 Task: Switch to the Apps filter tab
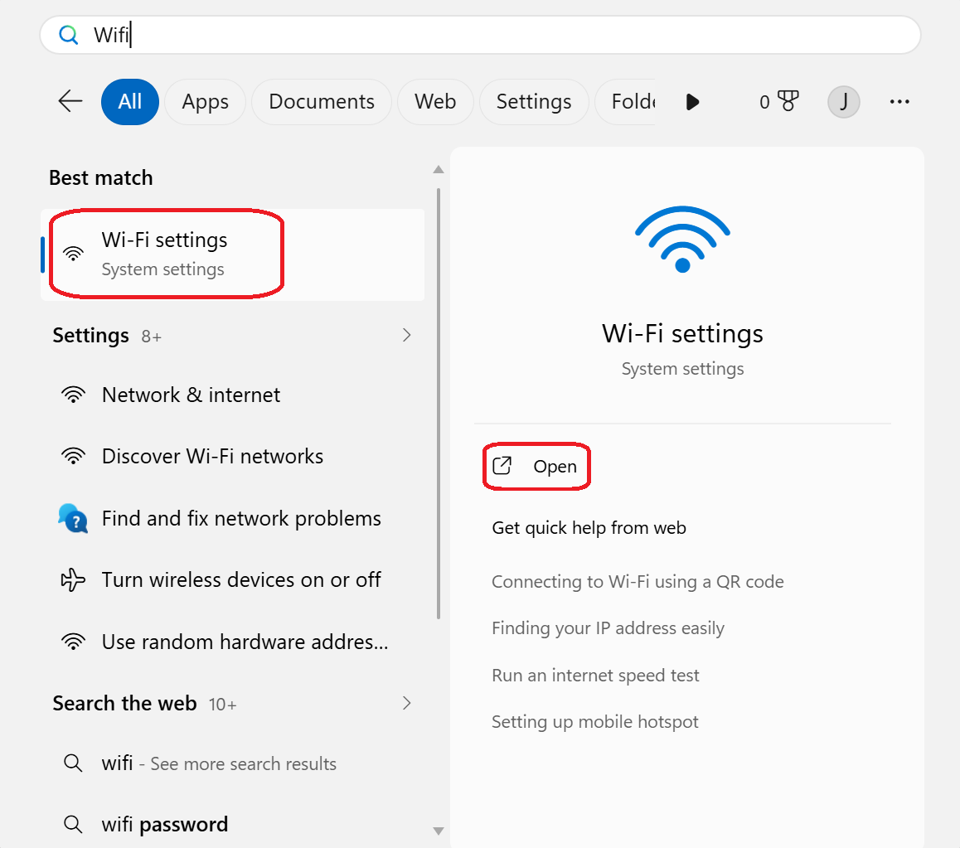[205, 102]
